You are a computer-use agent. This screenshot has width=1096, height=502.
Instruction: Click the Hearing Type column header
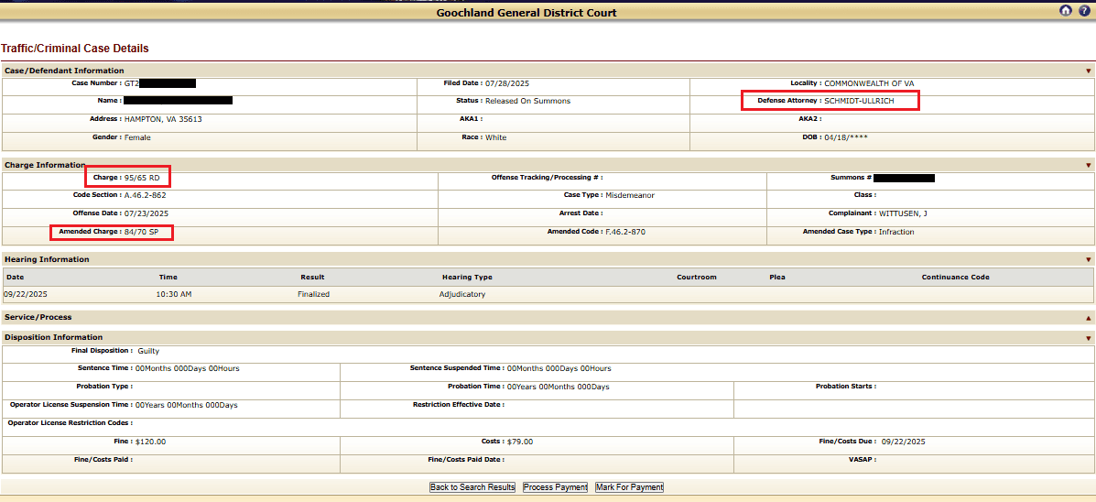[x=467, y=277]
